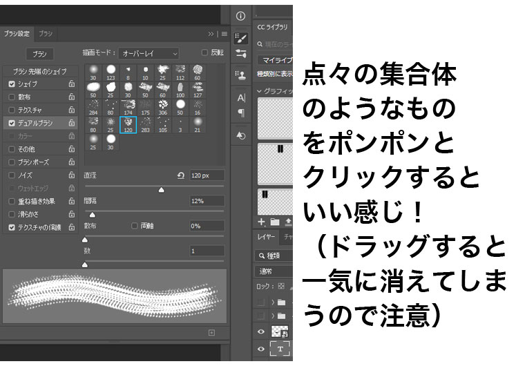Open the 描画モード オーバーレイ dropdown
Viewport: 525px width, 366px height.
[149, 53]
